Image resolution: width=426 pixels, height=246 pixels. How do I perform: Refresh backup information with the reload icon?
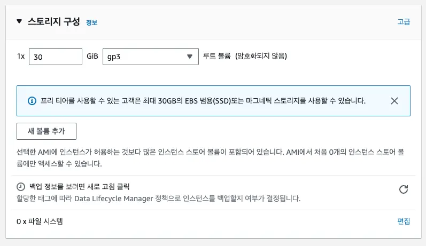404,189
